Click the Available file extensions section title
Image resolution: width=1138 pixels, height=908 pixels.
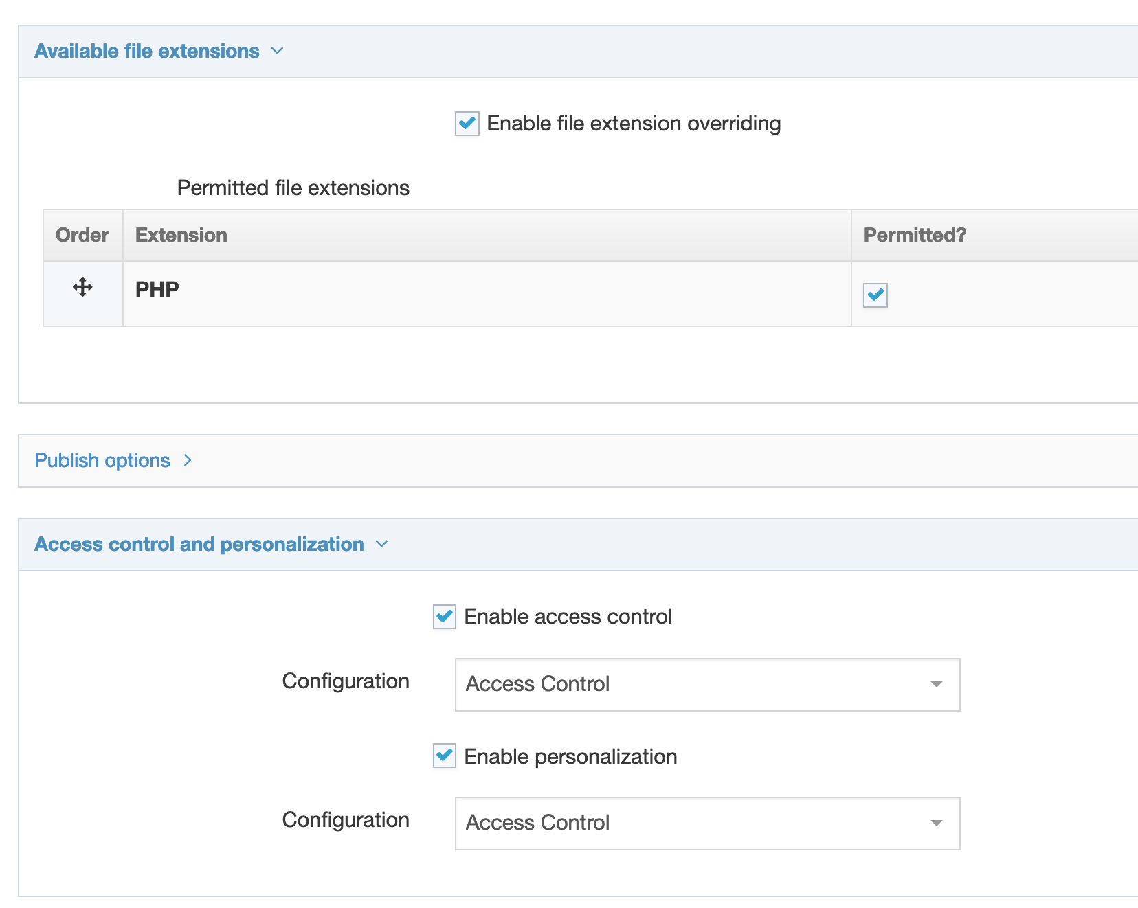(x=147, y=52)
